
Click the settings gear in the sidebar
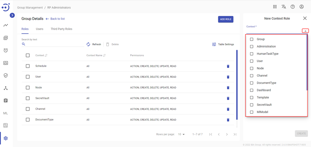[6, 138]
